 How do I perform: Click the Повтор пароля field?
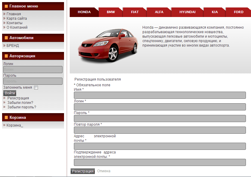[x=160, y=130]
